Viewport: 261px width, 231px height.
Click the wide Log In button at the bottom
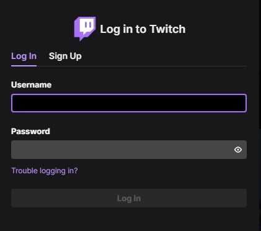pyautogui.click(x=129, y=198)
